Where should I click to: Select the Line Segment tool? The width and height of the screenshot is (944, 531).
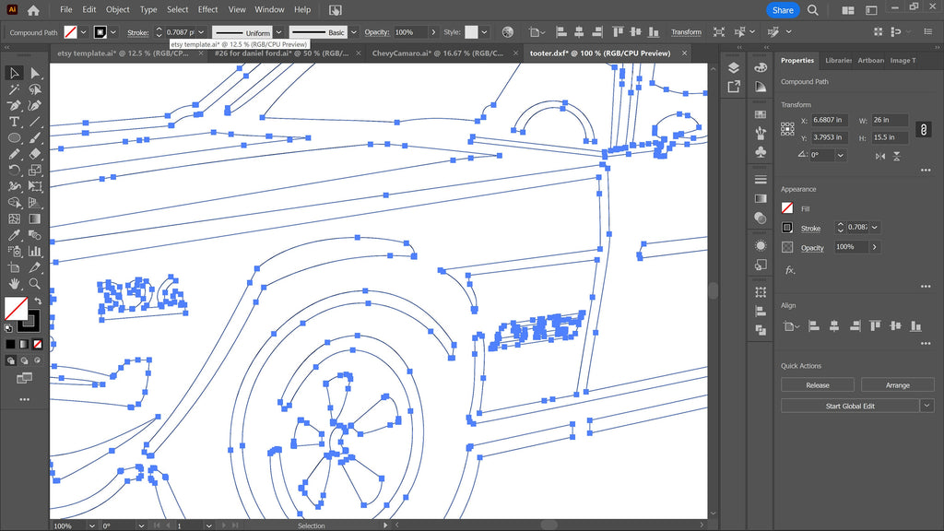[35, 122]
